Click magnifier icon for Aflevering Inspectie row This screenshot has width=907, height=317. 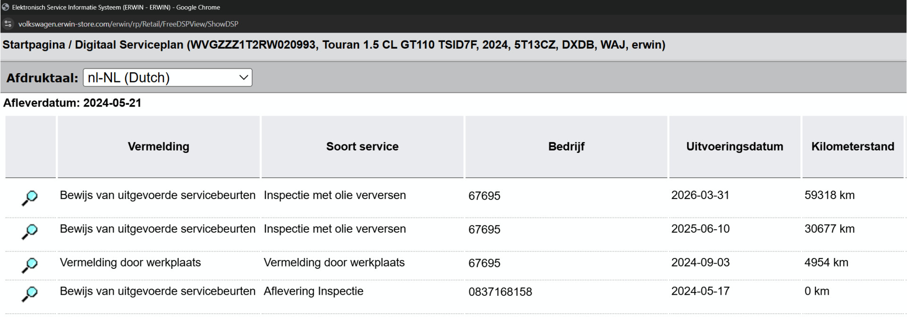[x=30, y=294]
